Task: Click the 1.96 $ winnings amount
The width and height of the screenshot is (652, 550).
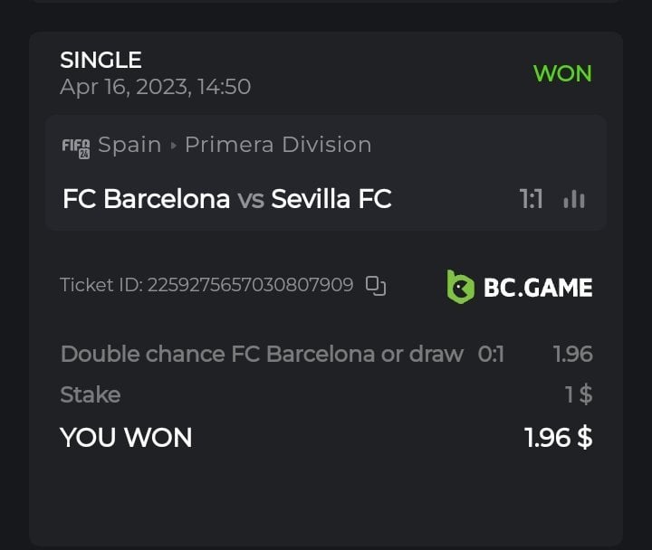Action: click(x=558, y=438)
